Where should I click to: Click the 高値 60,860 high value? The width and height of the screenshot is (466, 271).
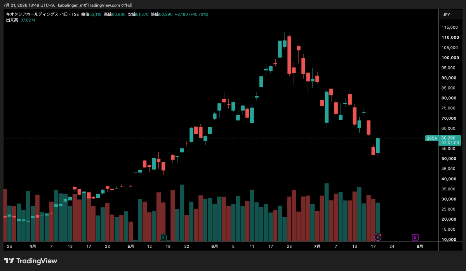click(115, 14)
